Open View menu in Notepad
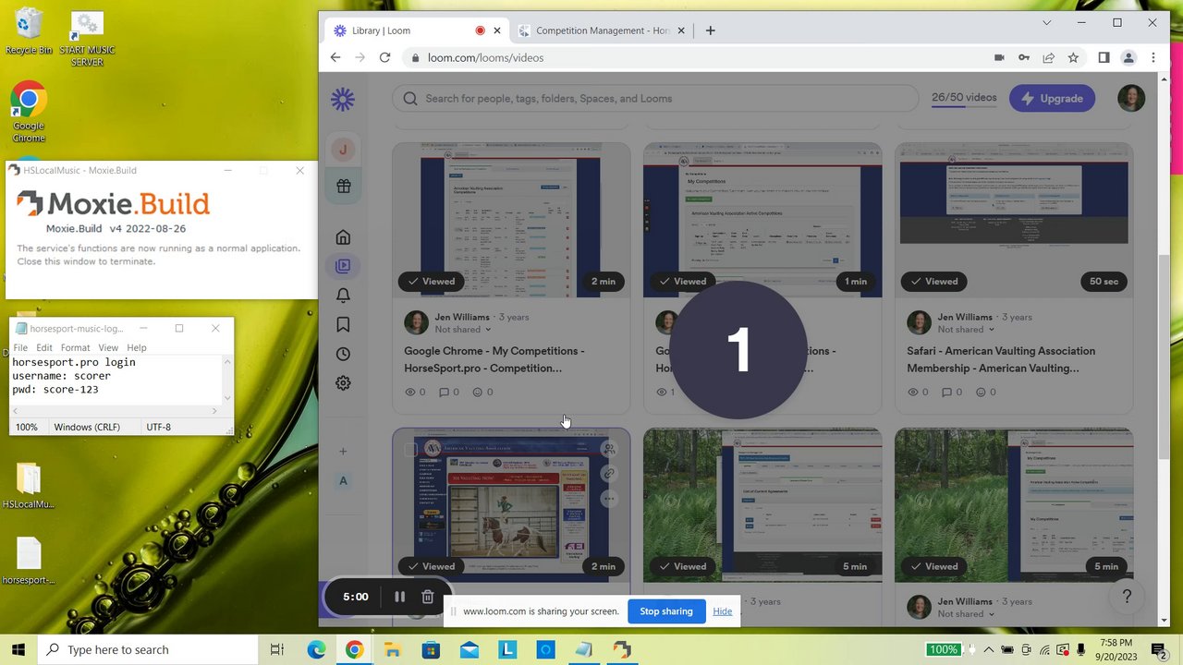The height and width of the screenshot is (665, 1183). point(108,347)
